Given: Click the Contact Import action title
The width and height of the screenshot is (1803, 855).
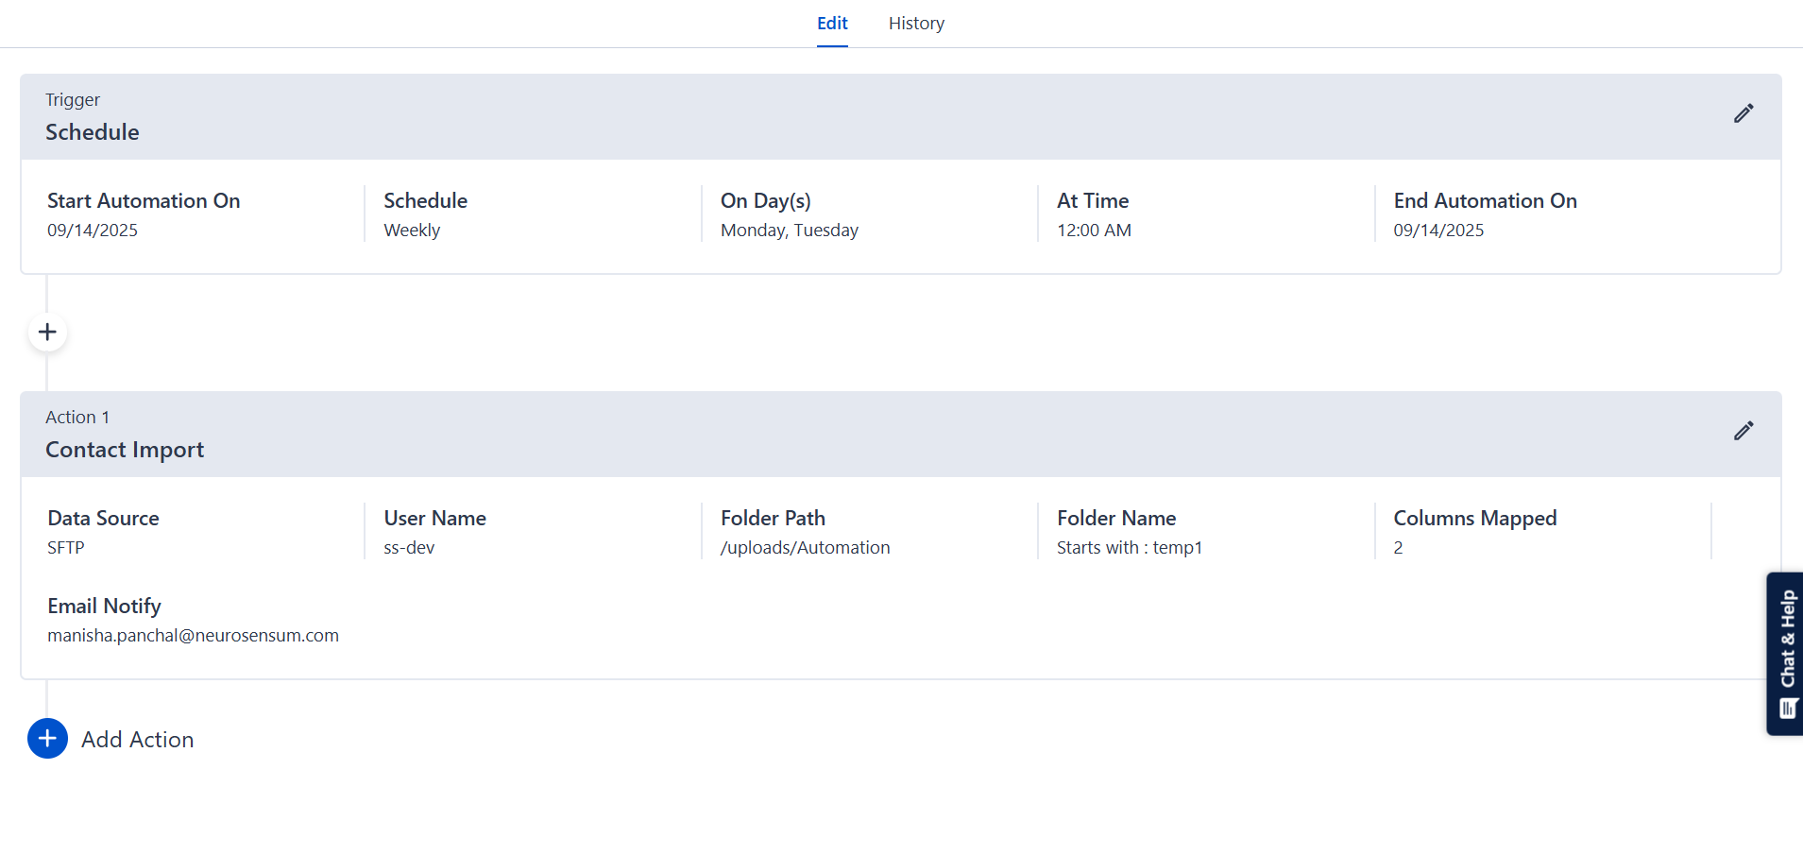Looking at the screenshot, I should pyautogui.click(x=125, y=450).
